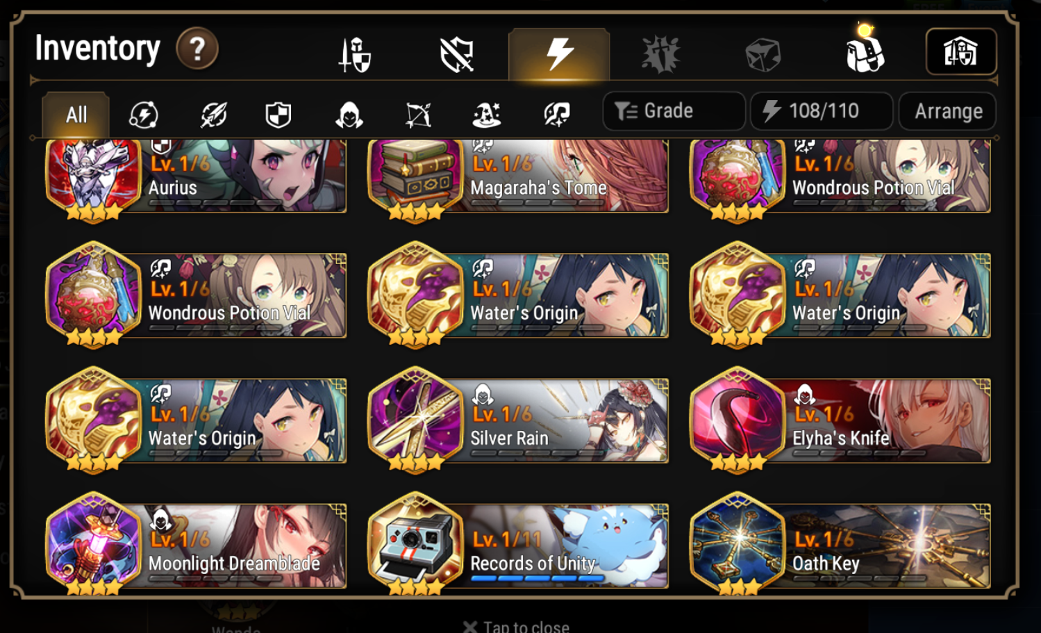Image resolution: width=1041 pixels, height=633 pixels.
Task: Choose the Elyha's Knife artifact
Action: click(x=840, y=420)
